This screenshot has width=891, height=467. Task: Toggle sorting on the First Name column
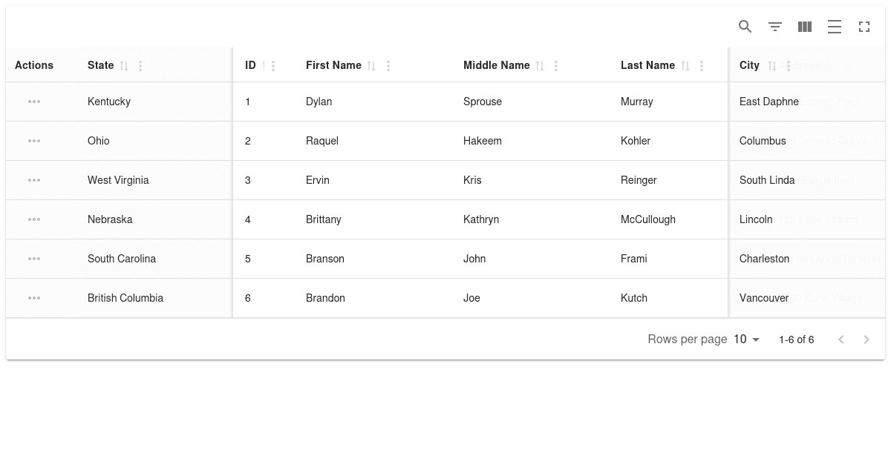coord(372,65)
